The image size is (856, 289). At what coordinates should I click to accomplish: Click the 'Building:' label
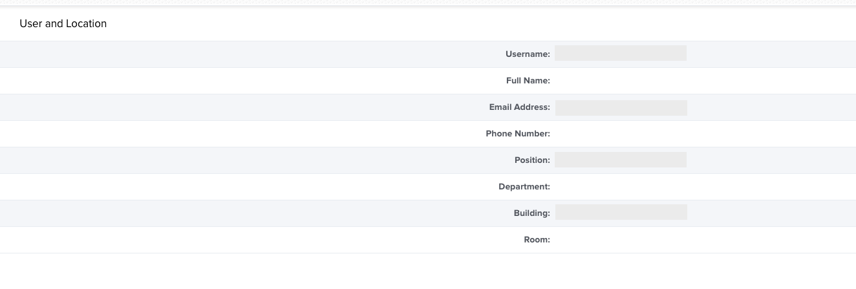click(532, 213)
